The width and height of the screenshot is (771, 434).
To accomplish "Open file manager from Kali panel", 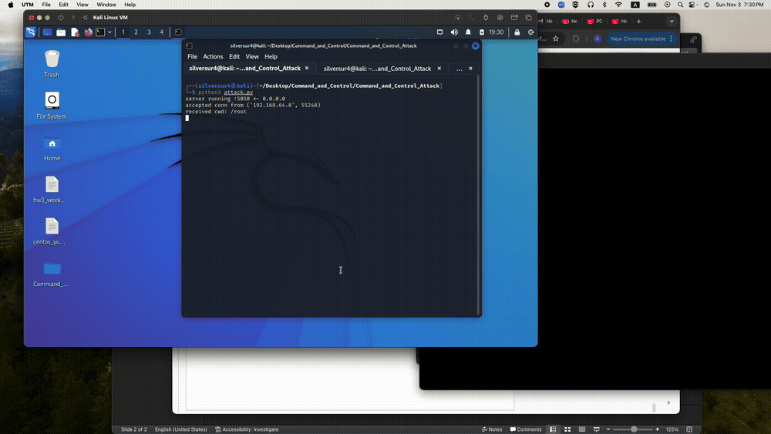I will click(61, 32).
